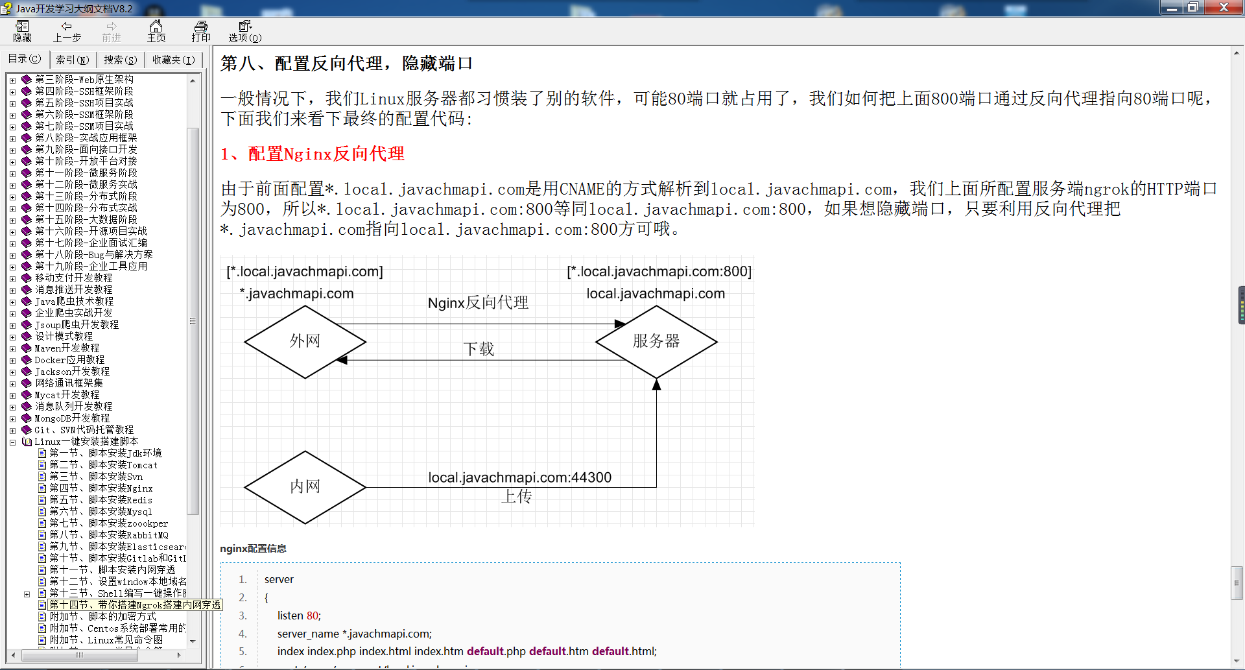Click the book icon beside Docker应用教程
This screenshot has width=1245, height=670.
[x=27, y=359]
